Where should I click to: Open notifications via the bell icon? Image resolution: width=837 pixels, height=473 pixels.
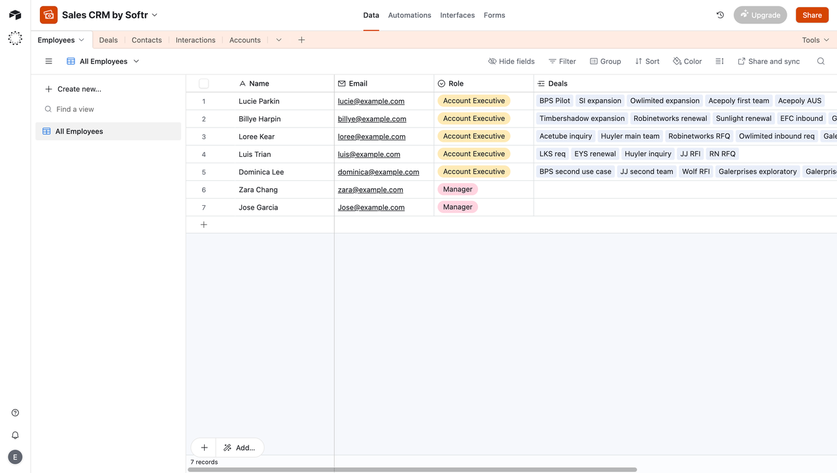(14, 434)
